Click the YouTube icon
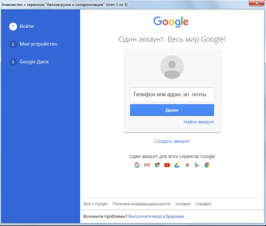This screenshot has width=266, height=226. pos(167,165)
